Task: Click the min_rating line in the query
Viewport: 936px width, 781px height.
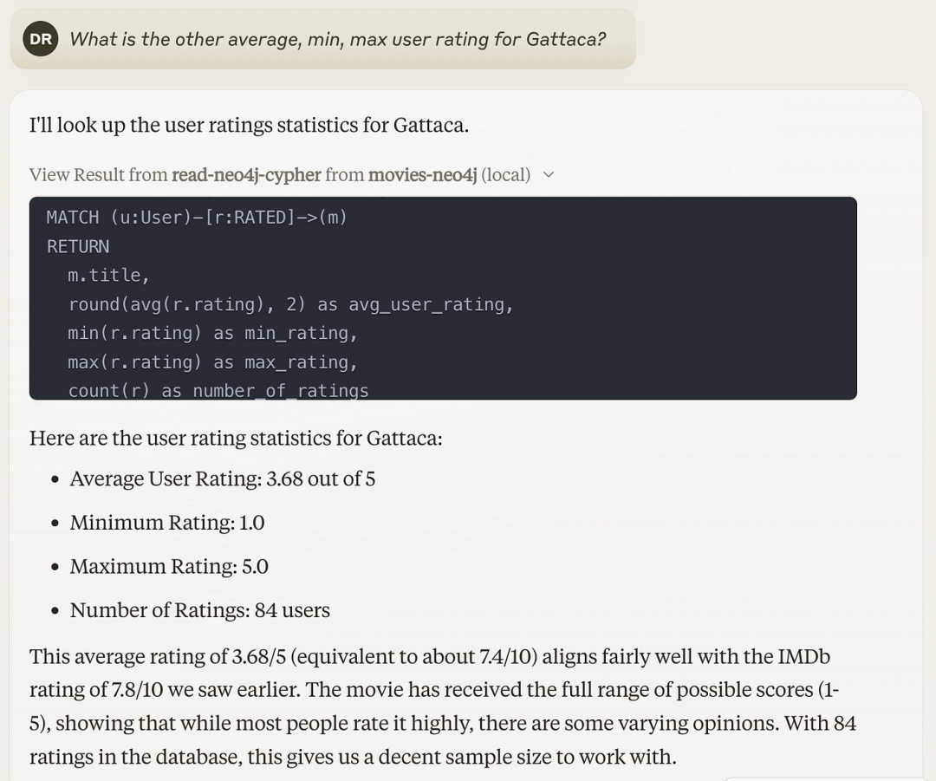Action: pos(212,333)
